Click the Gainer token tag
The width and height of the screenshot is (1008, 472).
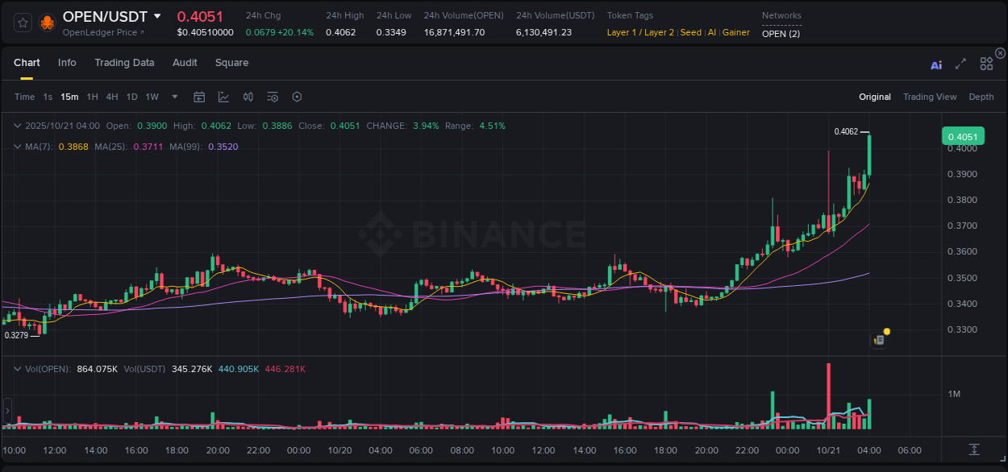[735, 32]
